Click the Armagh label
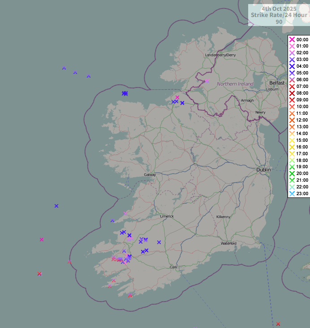This screenshot has width=310, height=328. (x=247, y=101)
